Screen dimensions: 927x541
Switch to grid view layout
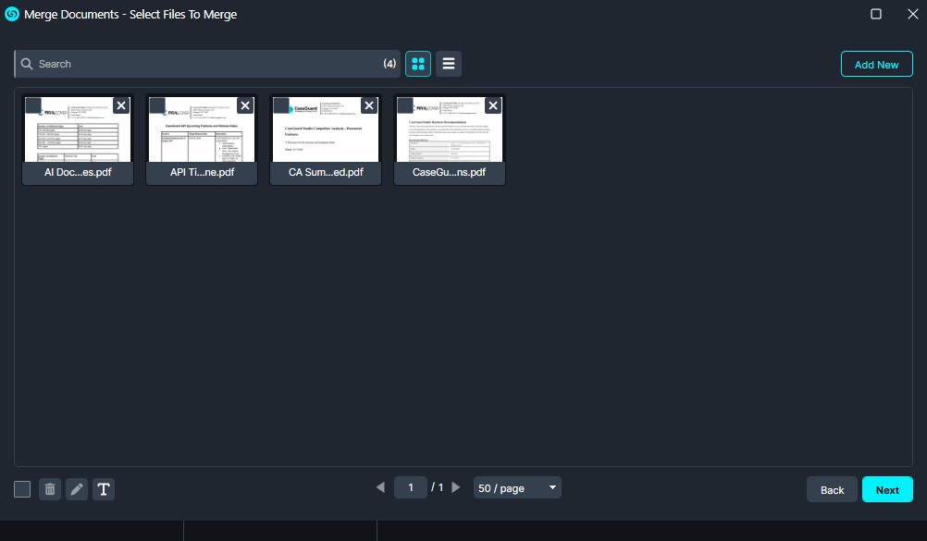tap(417, 63)
